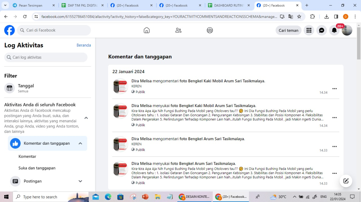Open the Groups icon in top navigation
The image size is (361, 202).
tap(210, 30)
